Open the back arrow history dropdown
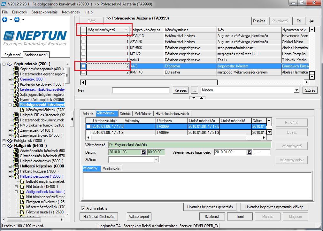 (x=11, y=19)
